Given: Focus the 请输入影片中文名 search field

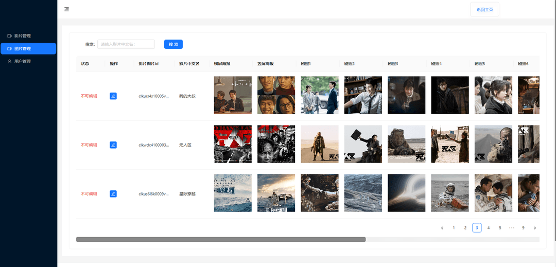Looking at the screenshot, I should pyautogui.click(x=126, y=44).
